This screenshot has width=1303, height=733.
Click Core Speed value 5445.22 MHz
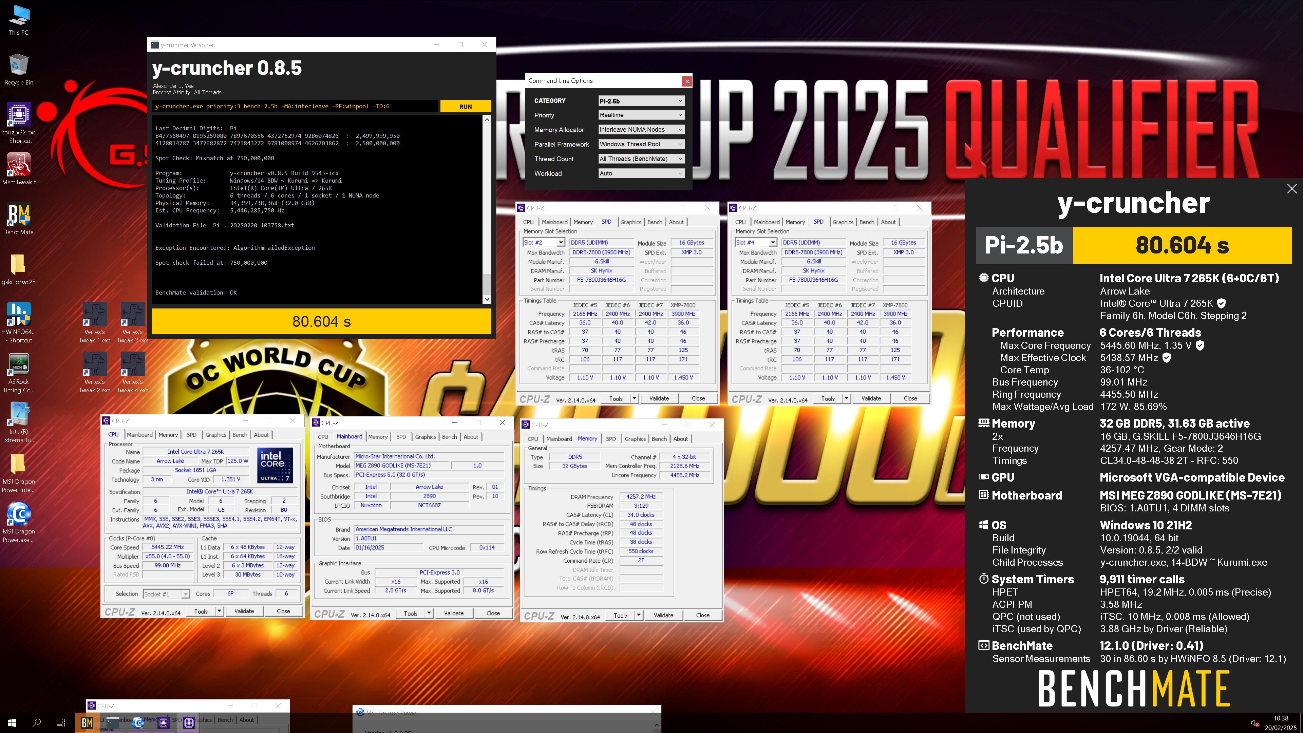point(167,547)
